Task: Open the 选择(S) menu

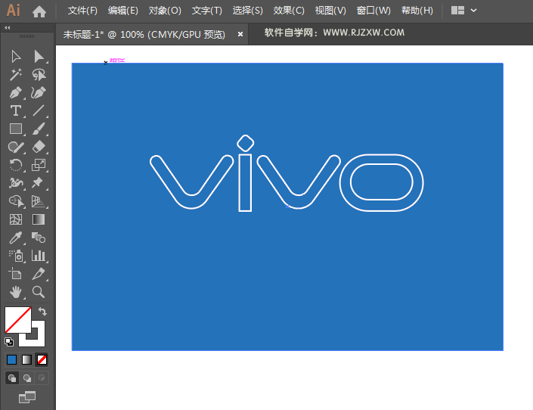Action: tap(248, 11)
